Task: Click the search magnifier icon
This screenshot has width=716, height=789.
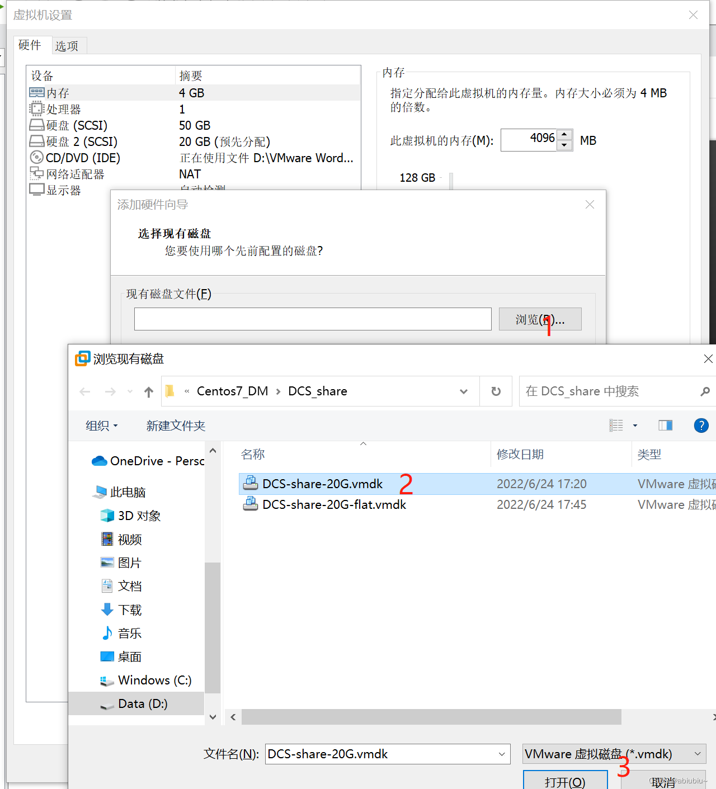Action: coord(705,391)
